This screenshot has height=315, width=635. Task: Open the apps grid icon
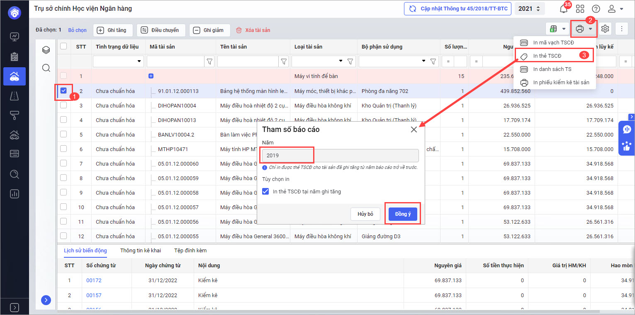[580, 9]
